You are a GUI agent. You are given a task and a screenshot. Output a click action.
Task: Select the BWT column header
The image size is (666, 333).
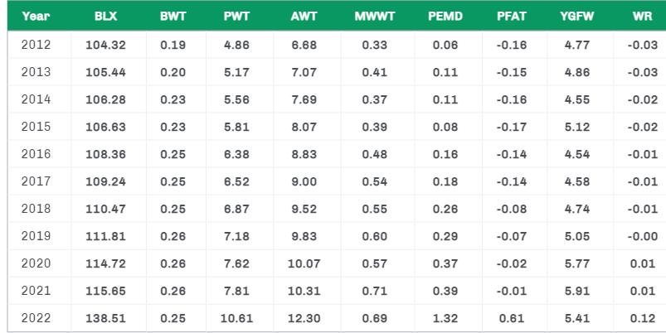point(173,16)
